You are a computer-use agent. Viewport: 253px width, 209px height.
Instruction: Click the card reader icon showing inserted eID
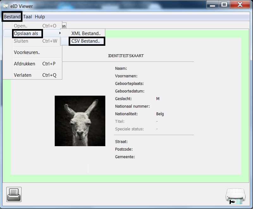tap(235, 196)
